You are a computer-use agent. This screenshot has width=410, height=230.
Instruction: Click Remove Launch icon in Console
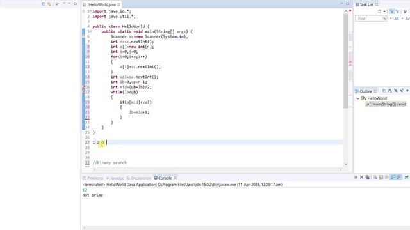361,178
